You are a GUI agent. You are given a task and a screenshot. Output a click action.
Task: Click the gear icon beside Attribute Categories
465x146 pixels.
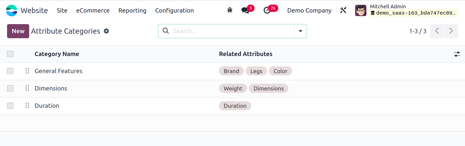(x=106, y=31)
